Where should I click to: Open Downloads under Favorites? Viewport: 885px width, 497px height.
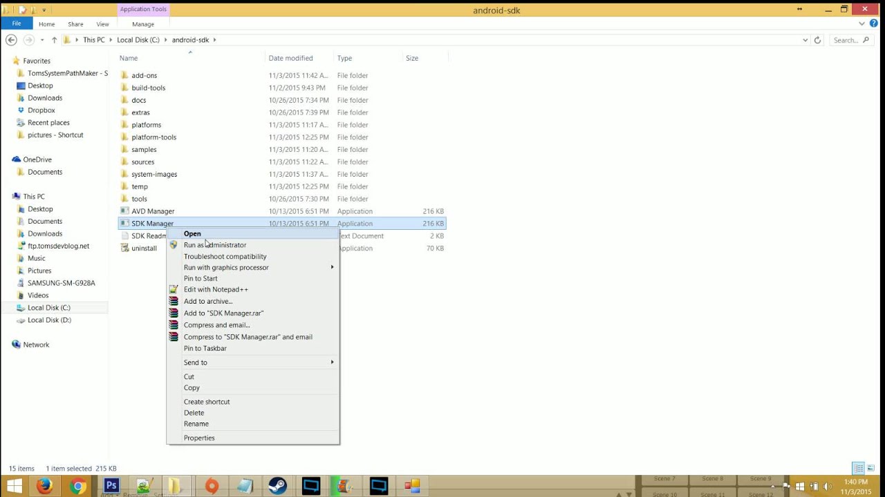[x=44, y=98]
